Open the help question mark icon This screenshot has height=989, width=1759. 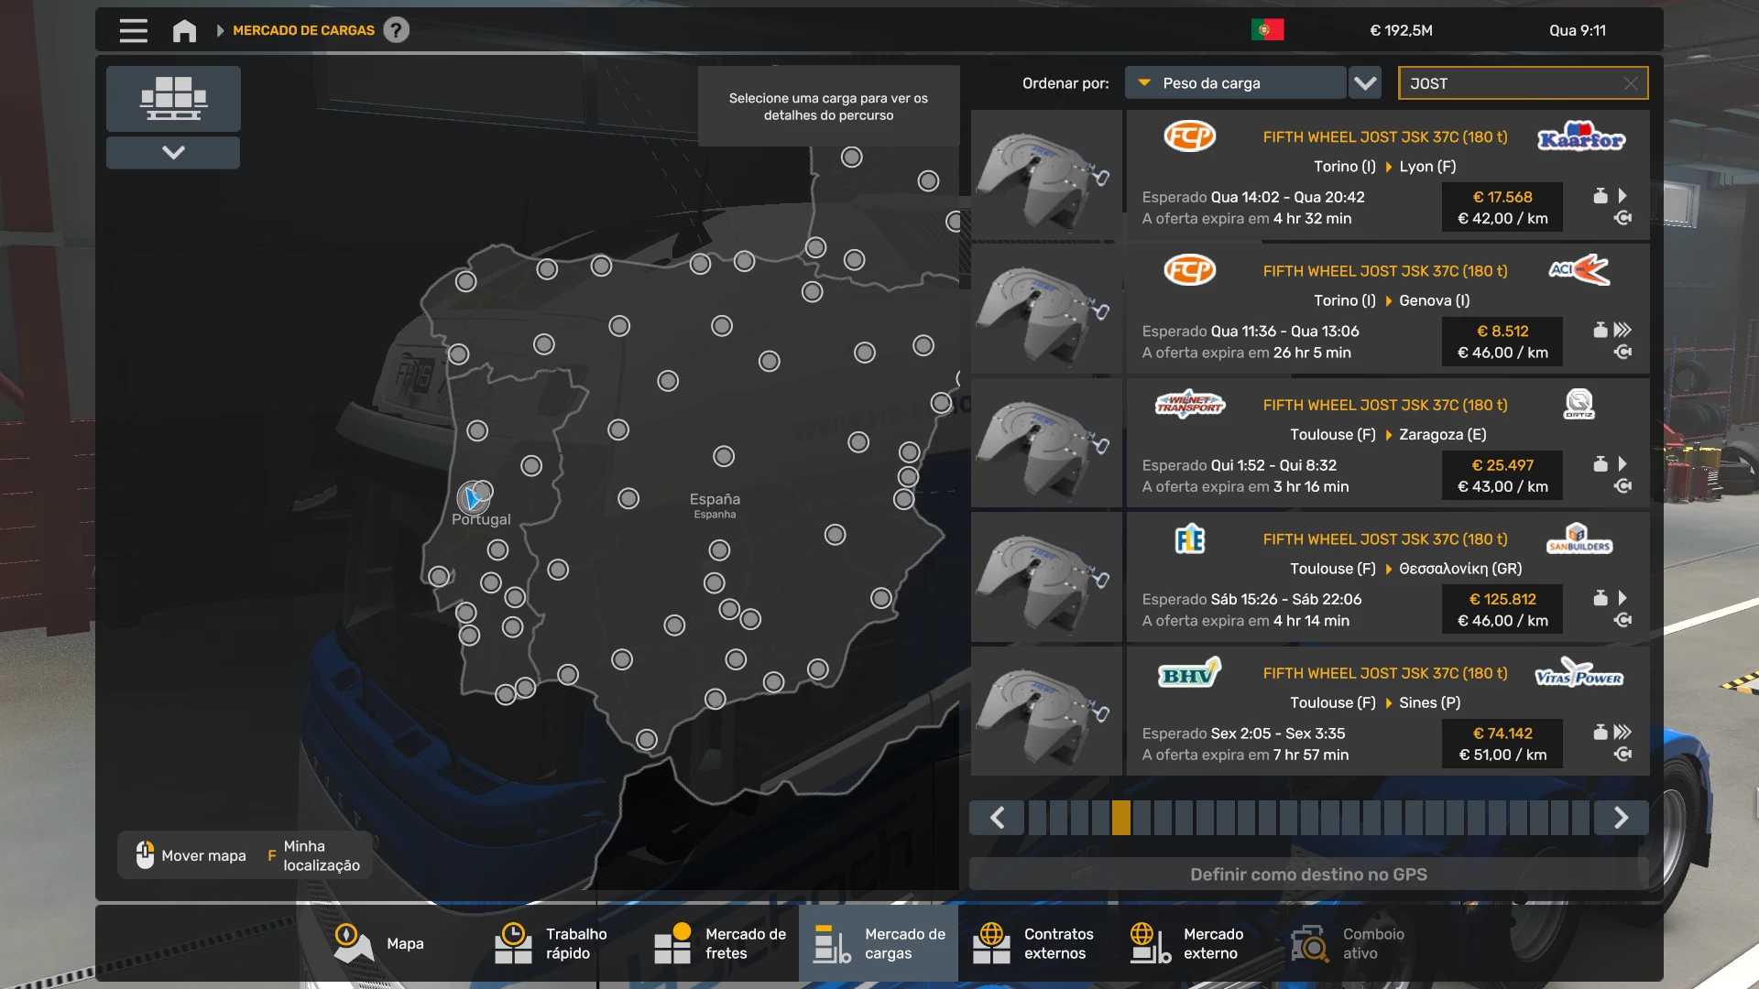pyautogui.click(x=396, y=30)
